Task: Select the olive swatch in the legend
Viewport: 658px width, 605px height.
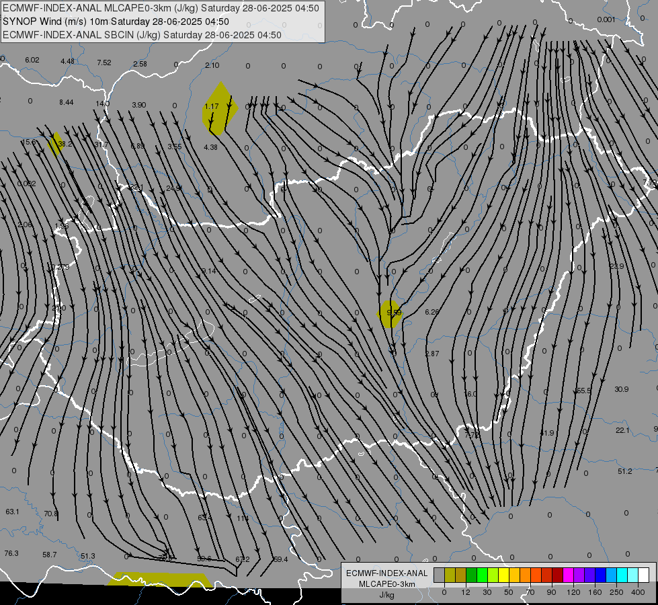Action: tap(450, 575)
